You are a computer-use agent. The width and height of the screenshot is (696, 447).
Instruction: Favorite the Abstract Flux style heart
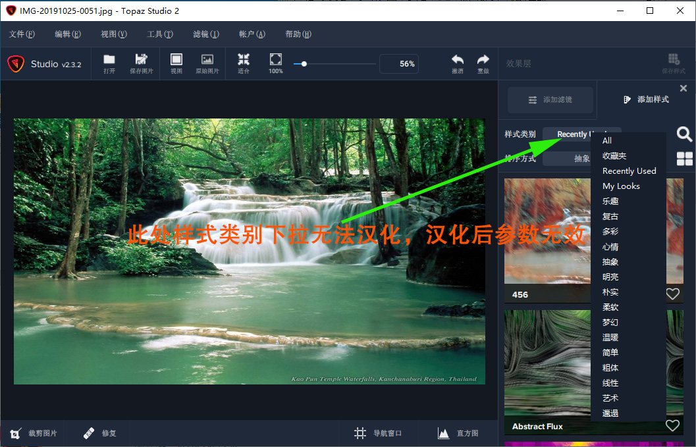point(672,425)
